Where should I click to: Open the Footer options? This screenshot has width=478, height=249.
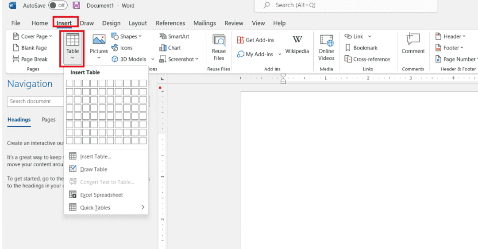[449, 48]
